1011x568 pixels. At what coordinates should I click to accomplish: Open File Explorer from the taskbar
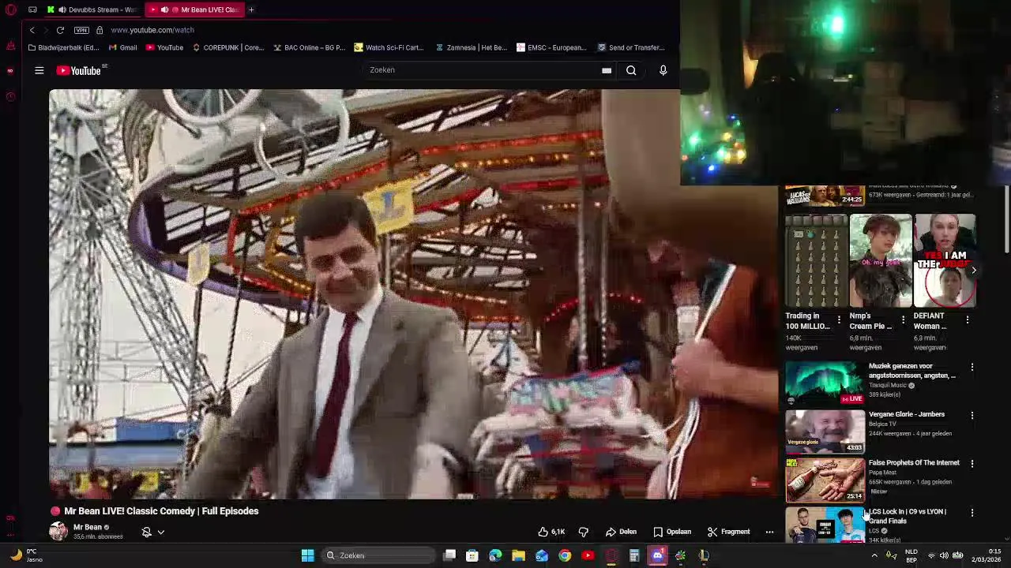(518, 555)
